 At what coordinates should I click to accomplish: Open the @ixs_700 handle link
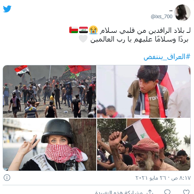162,16
